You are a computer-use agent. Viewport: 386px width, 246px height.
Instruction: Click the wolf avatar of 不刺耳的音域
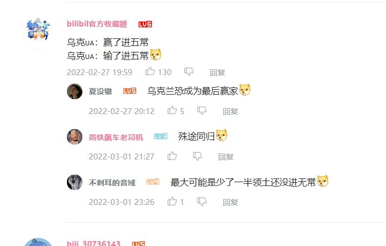pos(75,182)
